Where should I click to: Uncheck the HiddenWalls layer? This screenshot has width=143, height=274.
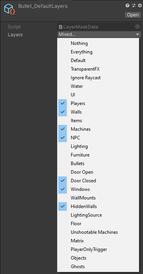[99, 206]
